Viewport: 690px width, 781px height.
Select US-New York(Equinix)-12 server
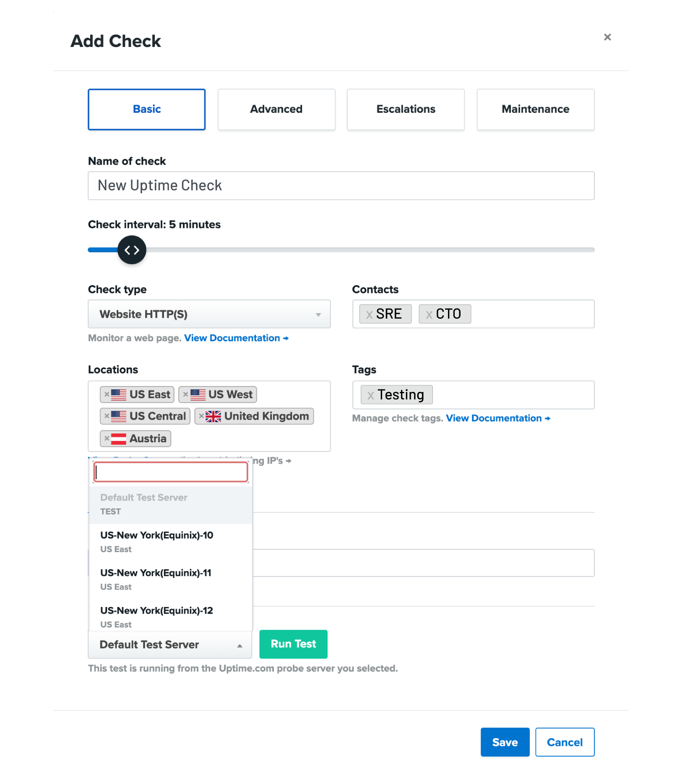tap(171, 616)
